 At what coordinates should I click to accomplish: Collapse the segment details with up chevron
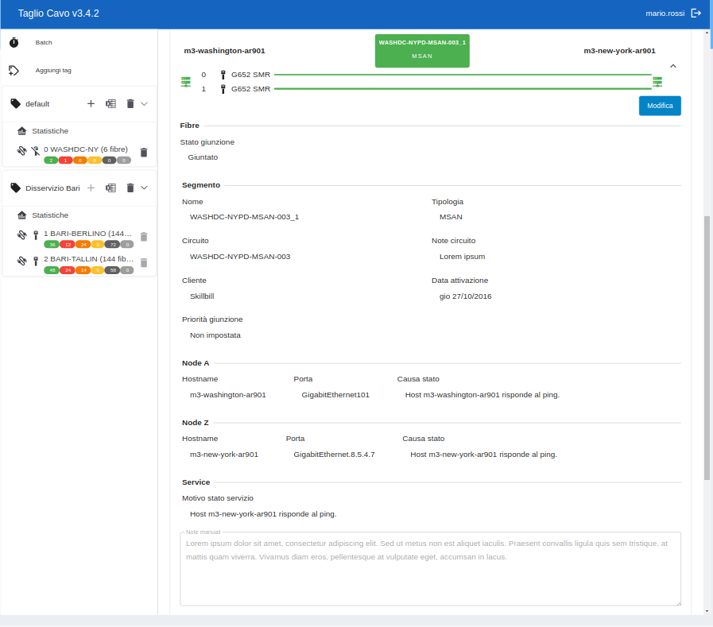tap(673, 67)
